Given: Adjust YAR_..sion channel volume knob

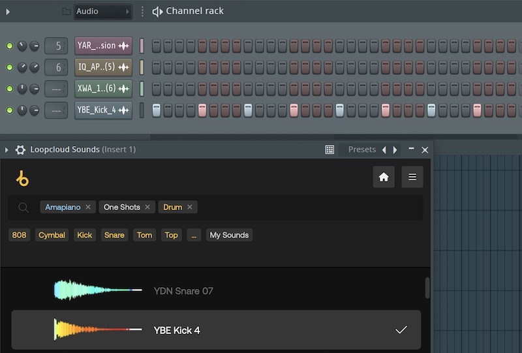Looking at the screenshot, I should (x=35, y=46).
